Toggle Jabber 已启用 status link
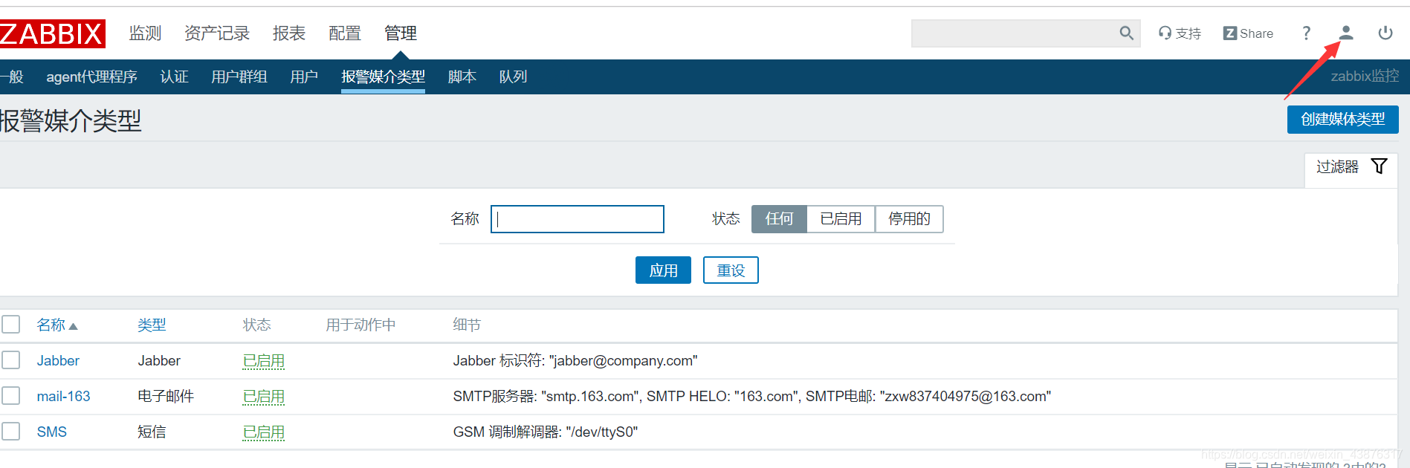This screenshot has height=468, width=1410. pos(264,361)
